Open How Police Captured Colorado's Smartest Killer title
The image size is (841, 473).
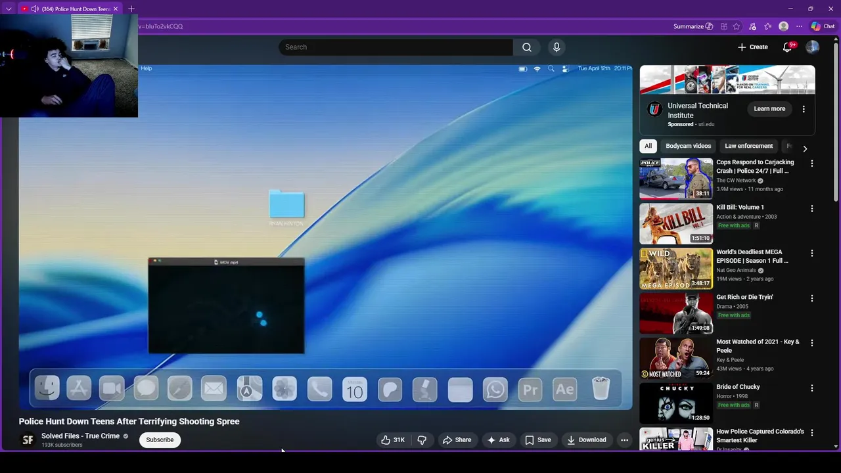click(760, 436)
